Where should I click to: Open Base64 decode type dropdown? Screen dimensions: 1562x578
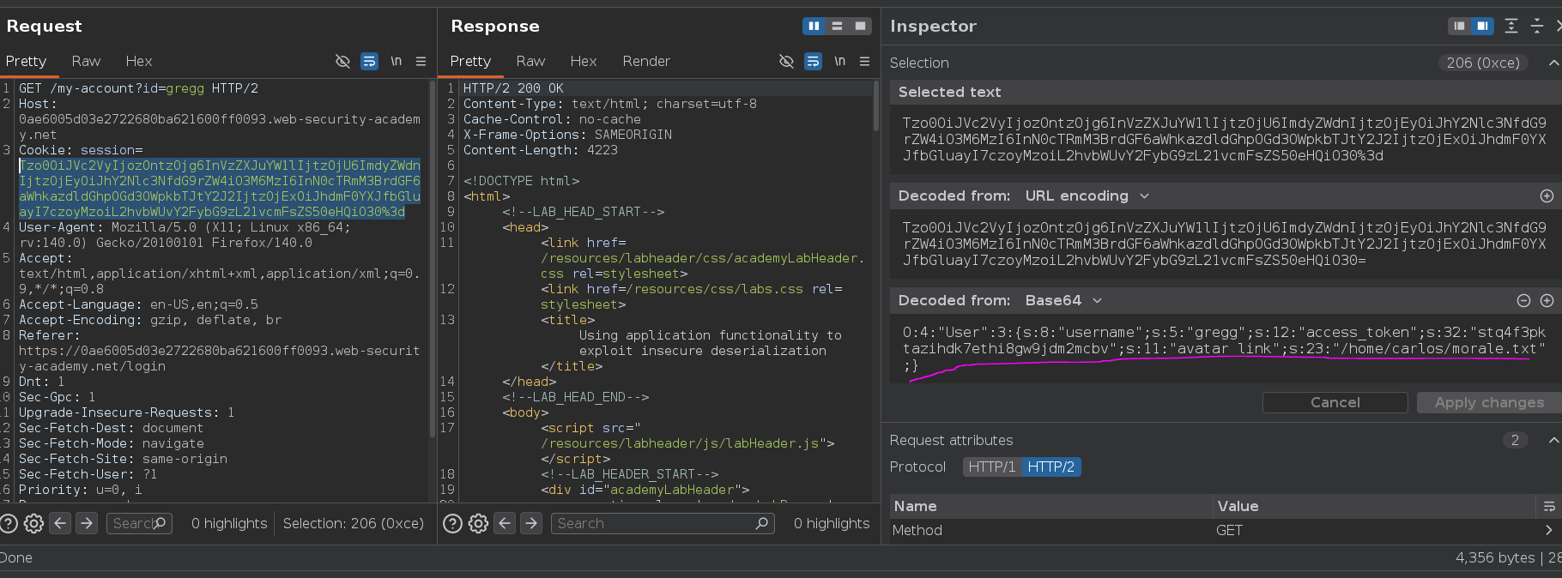click(1063, 300)
